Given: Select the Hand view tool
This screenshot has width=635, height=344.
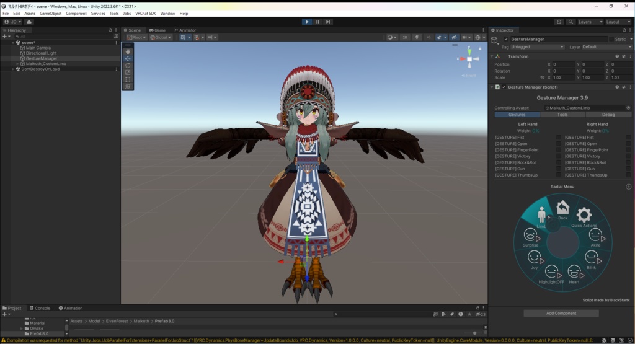Looking at the screenshot, I should [128, 51].
